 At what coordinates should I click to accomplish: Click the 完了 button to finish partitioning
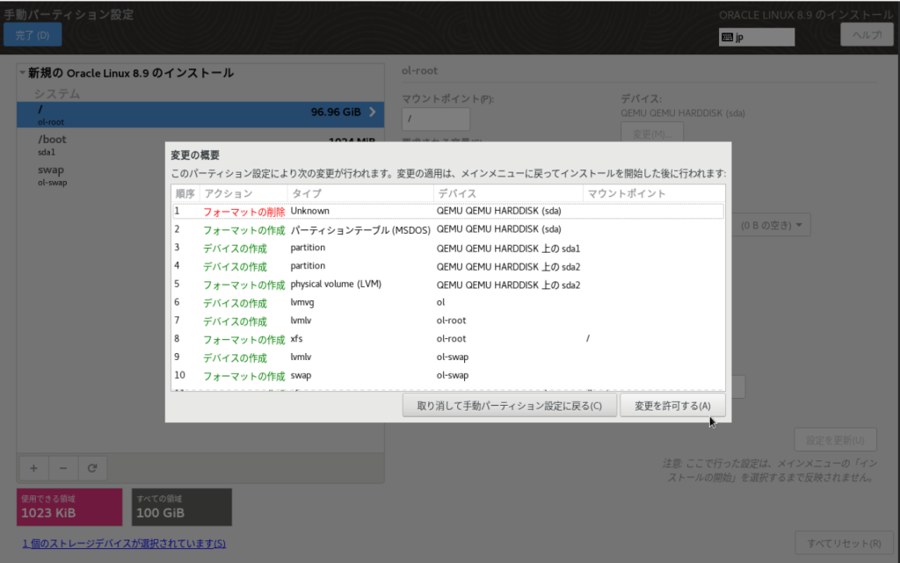[x=33, y=34]
